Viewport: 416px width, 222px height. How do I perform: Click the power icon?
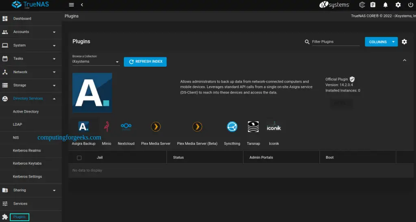click(x=411, y=5)
